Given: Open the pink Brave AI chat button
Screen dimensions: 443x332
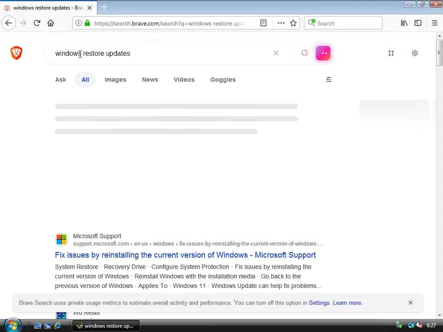Looking at the screenshot, I should pyautogui.click(x=323, y=53).
